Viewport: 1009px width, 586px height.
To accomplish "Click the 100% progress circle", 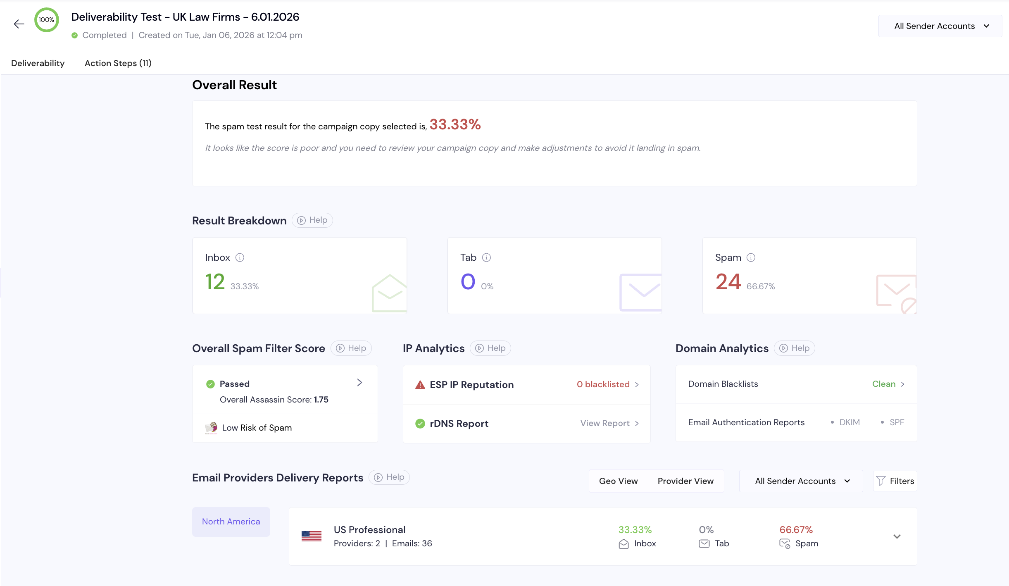I will pyautogui.click(x=46, y=20).
